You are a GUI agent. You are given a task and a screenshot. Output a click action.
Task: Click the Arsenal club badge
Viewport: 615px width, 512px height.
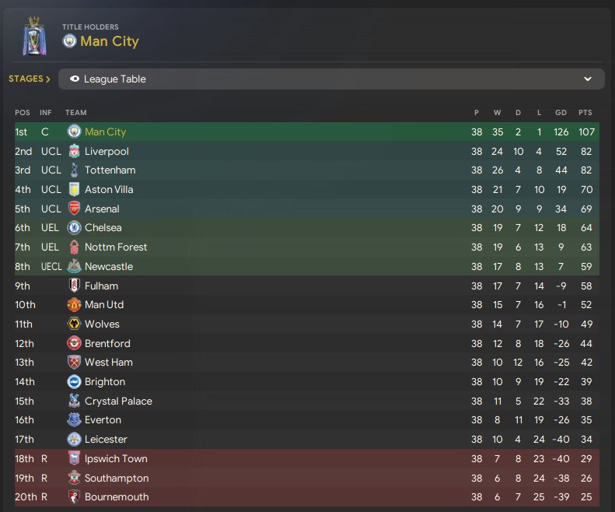74,209
